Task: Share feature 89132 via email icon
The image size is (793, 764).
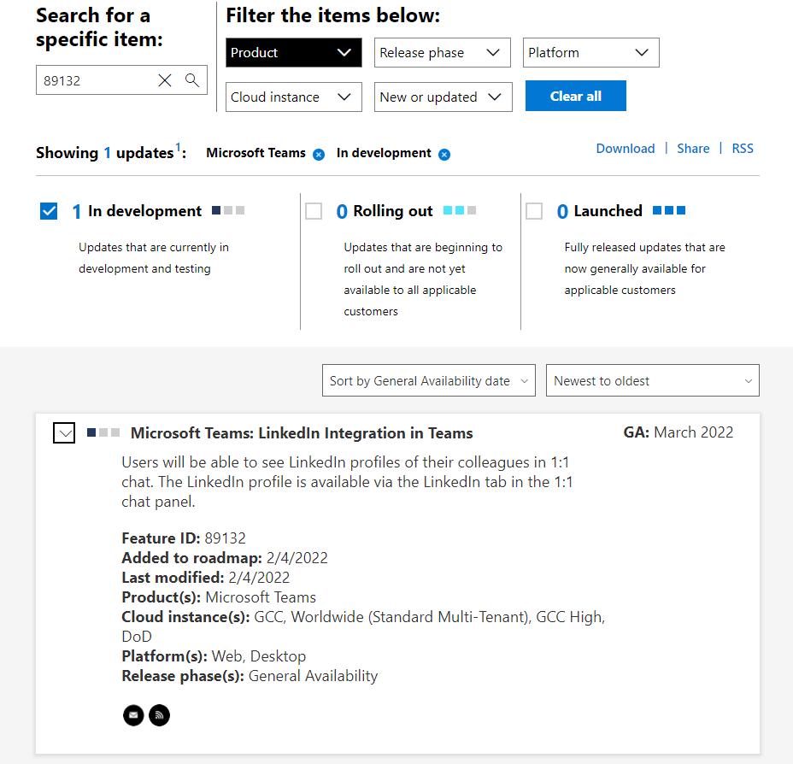Action: pos(133,715)
